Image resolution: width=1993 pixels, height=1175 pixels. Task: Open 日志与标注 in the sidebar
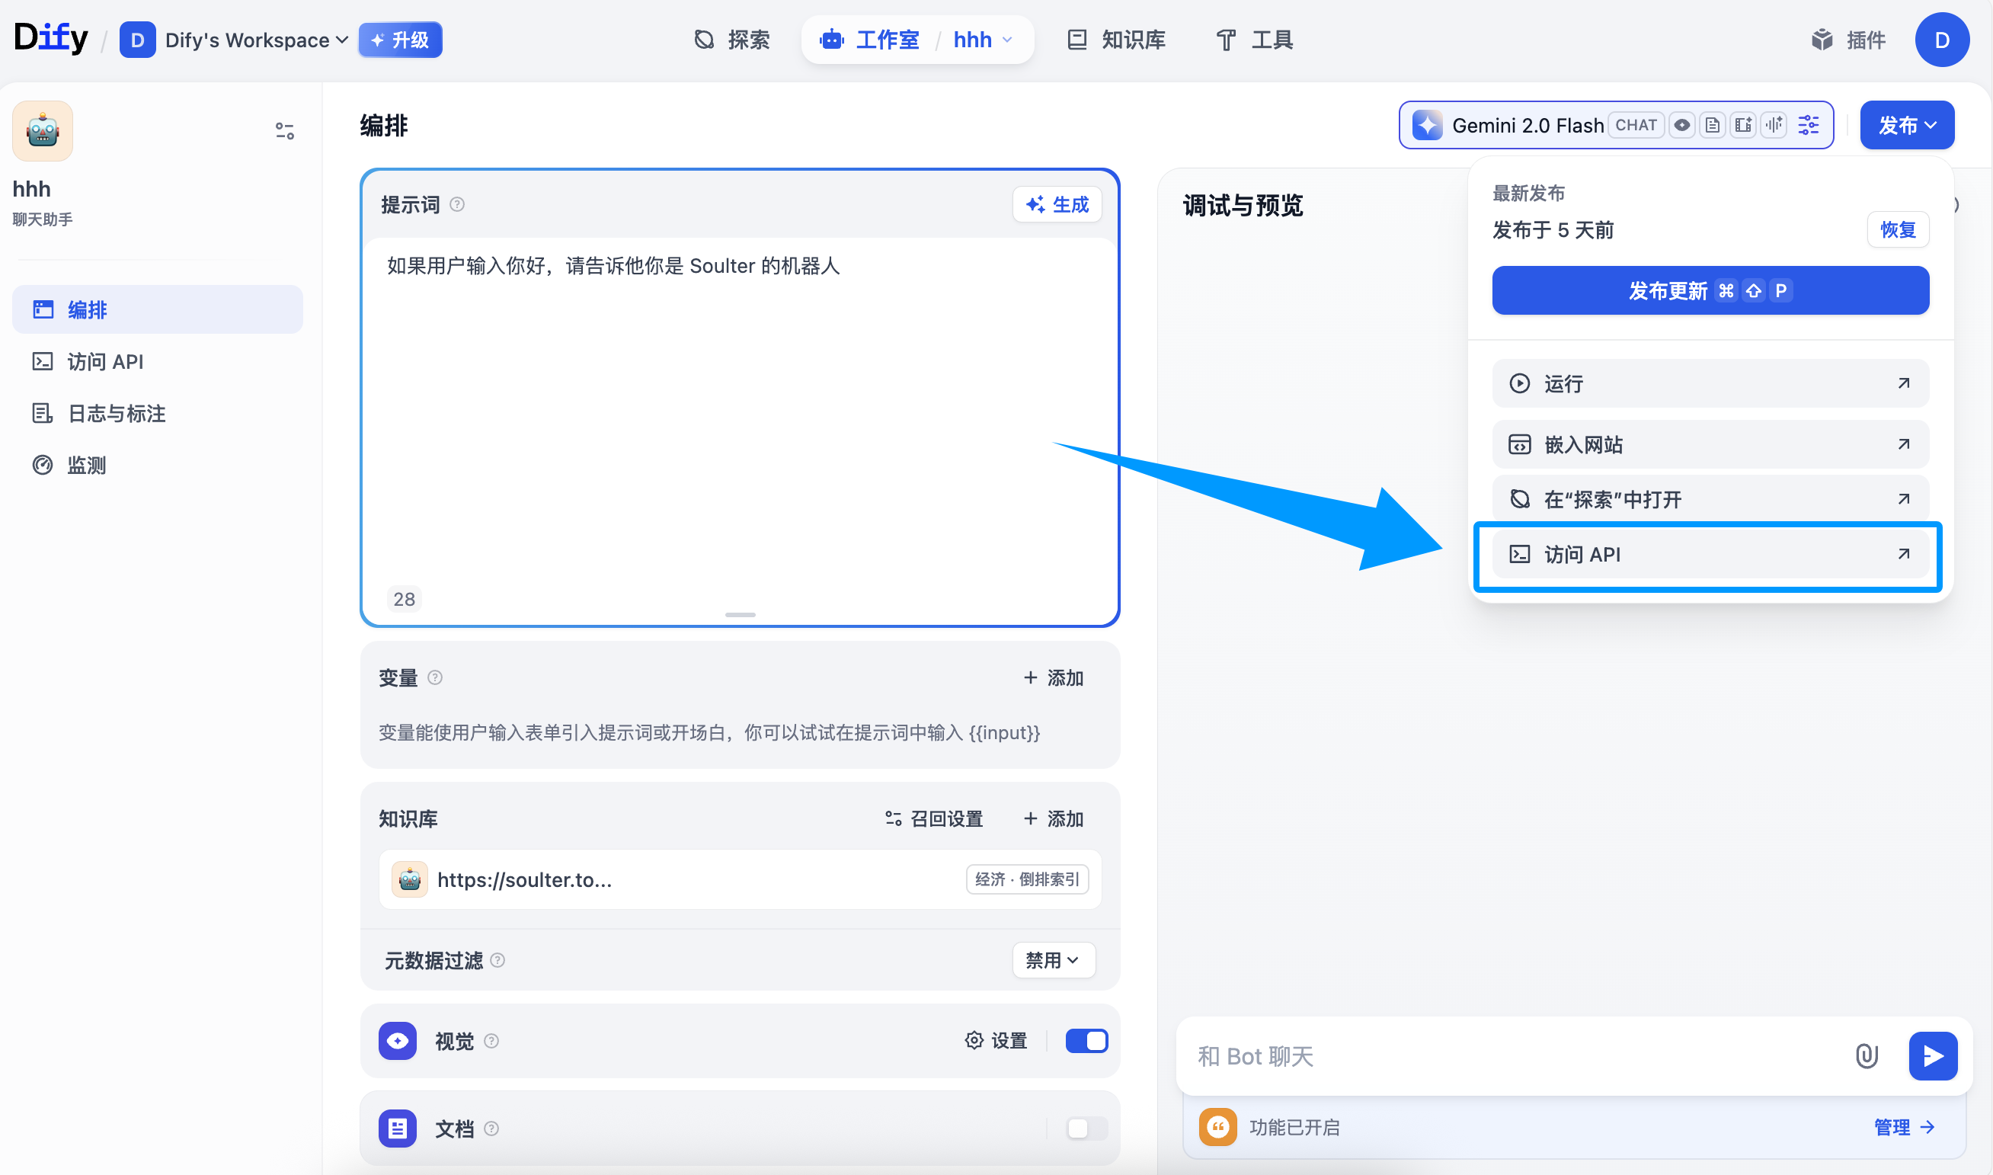[x=117, y=413]
